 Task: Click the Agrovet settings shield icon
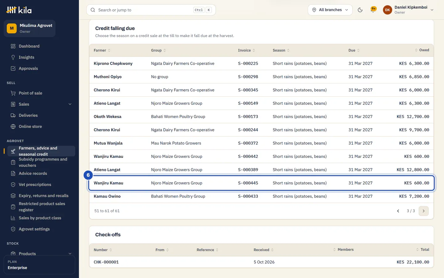pyautogui.click(x=13, y=229)
